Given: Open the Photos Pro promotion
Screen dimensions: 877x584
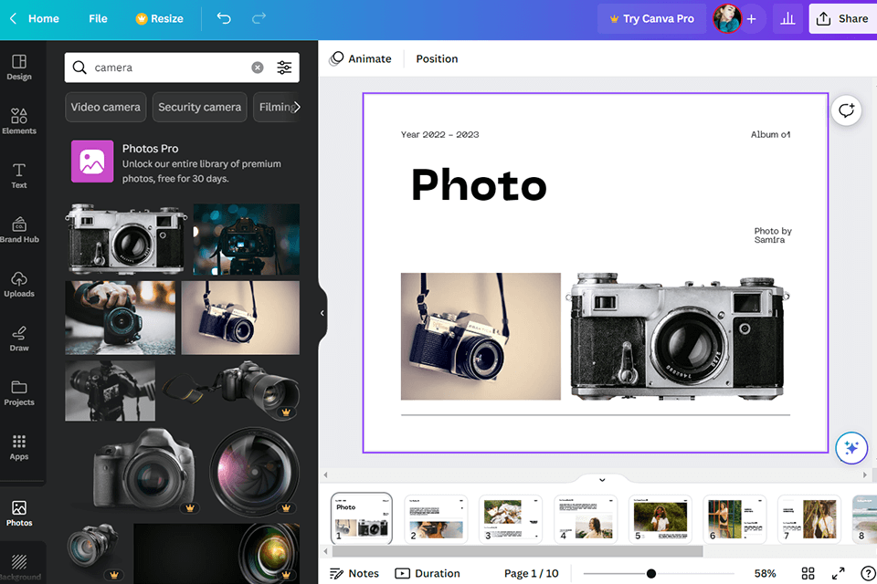Looking at the screenshot, I should (182, 162).
